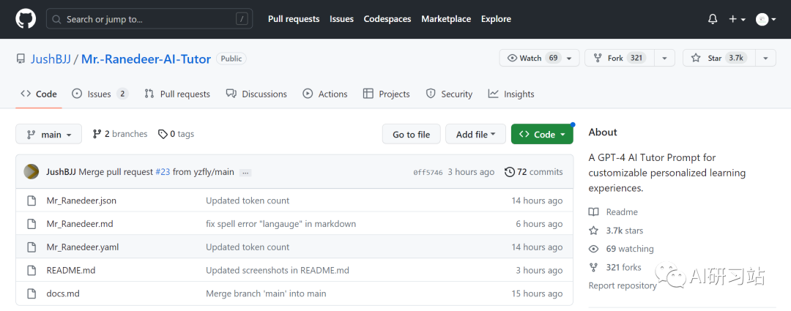This screenshot has height=311, width=791.
Task: Open the 'fix spell error "langauge"' commit message
Action: click(x=281, y=224)
